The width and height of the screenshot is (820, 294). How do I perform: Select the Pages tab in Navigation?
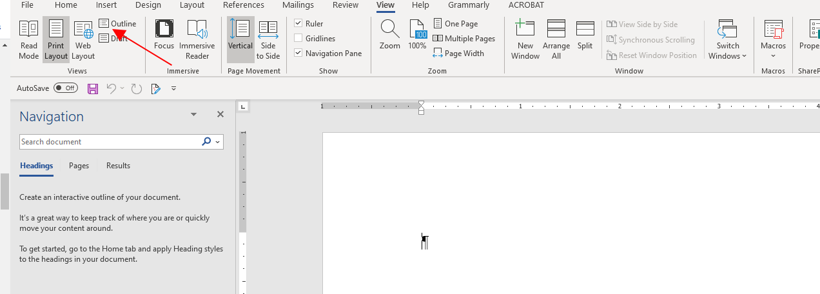[x=79, y=166]
